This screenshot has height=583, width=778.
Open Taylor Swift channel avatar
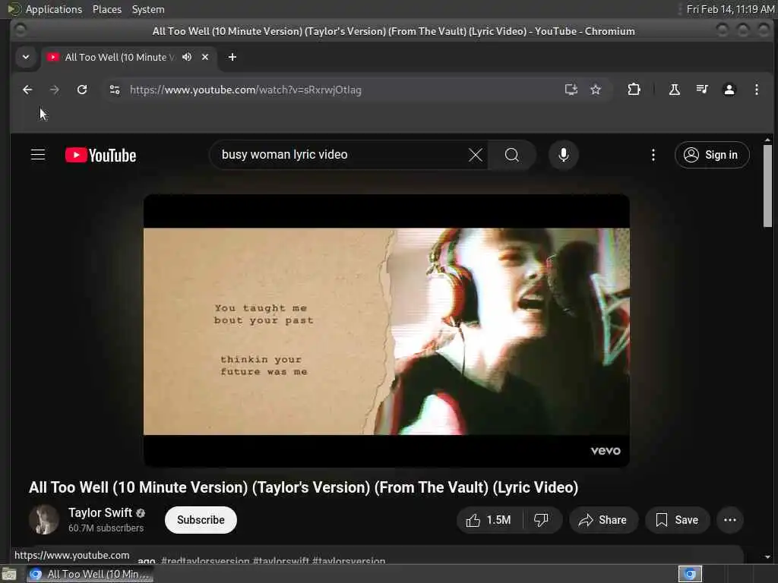coord(44,519)
